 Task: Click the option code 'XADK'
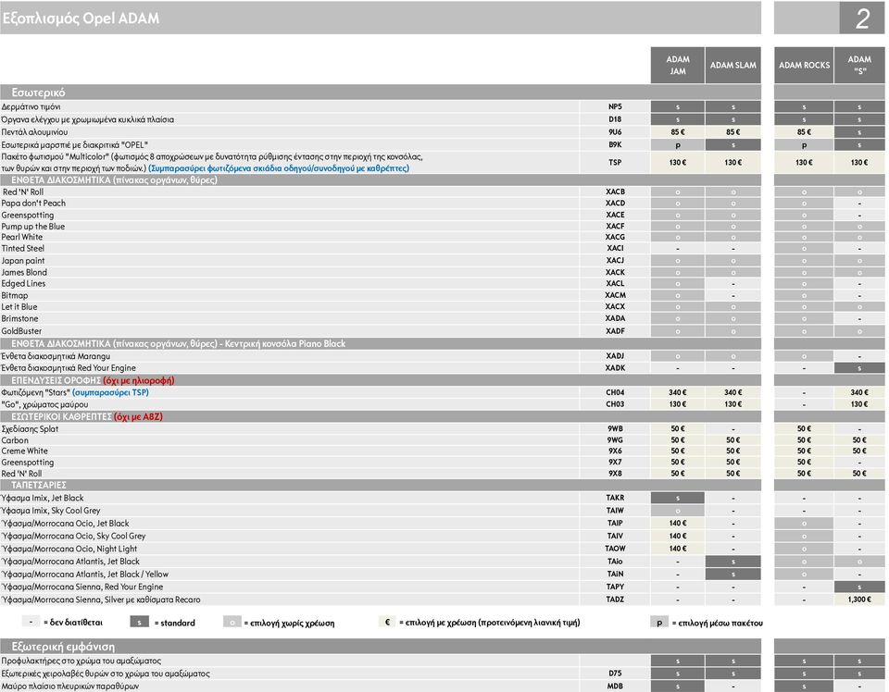[x=615, y=368]
